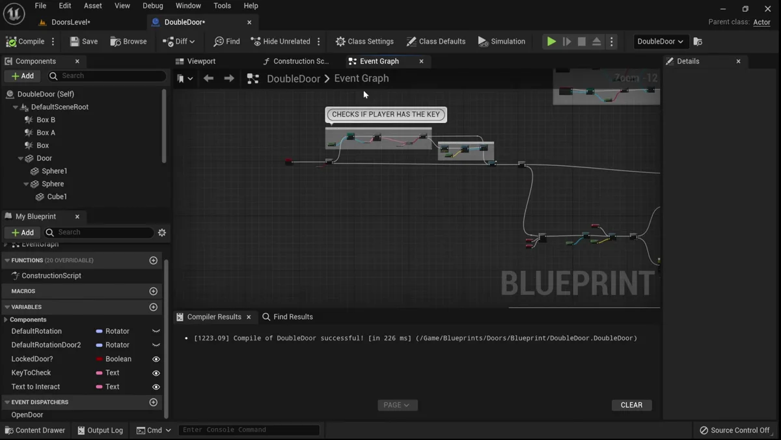Collapse the Sphere component node
Viewport: 781px width, 440px height.
coord(25,184)
